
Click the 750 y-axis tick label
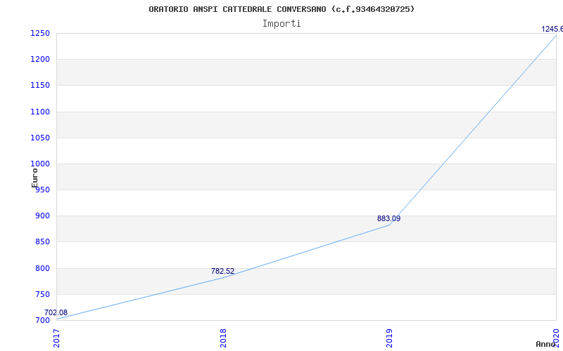tap(42, 294)
